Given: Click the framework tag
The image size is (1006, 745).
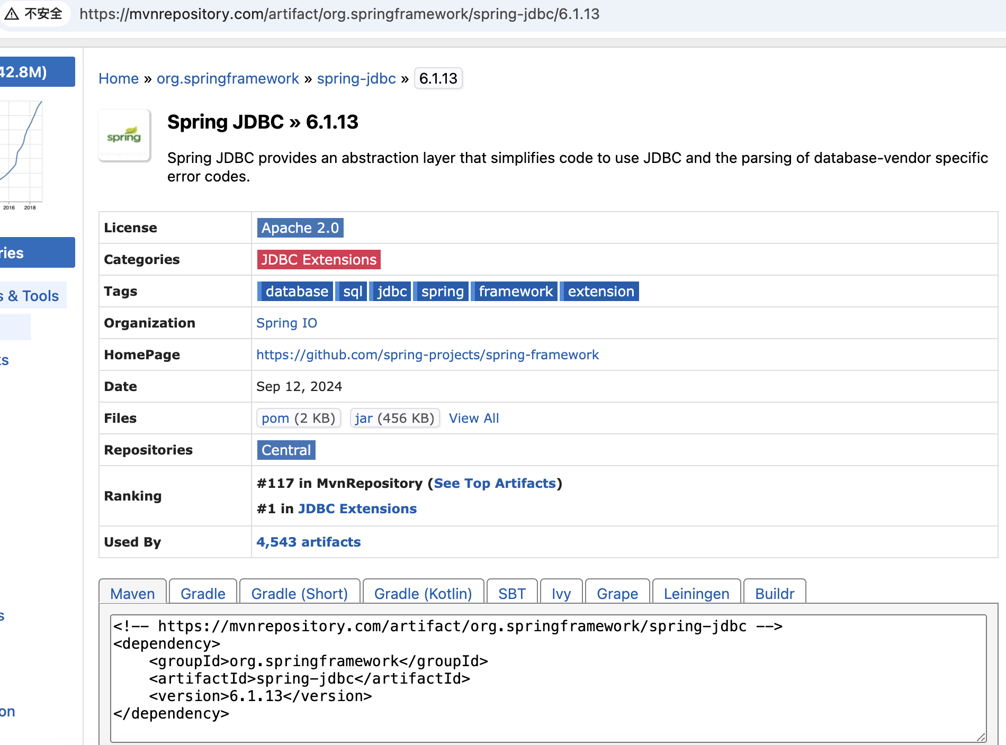Looking at the screenshot, I should point(515,292).
